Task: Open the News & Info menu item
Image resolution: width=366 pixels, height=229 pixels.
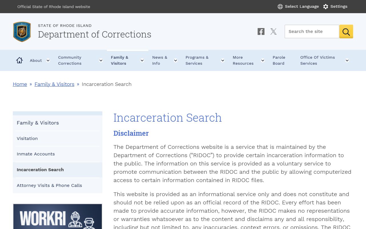Action: coord(160,60)
